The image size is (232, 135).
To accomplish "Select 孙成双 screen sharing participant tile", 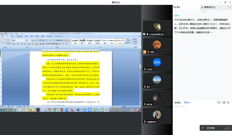I will coord(157,29).
